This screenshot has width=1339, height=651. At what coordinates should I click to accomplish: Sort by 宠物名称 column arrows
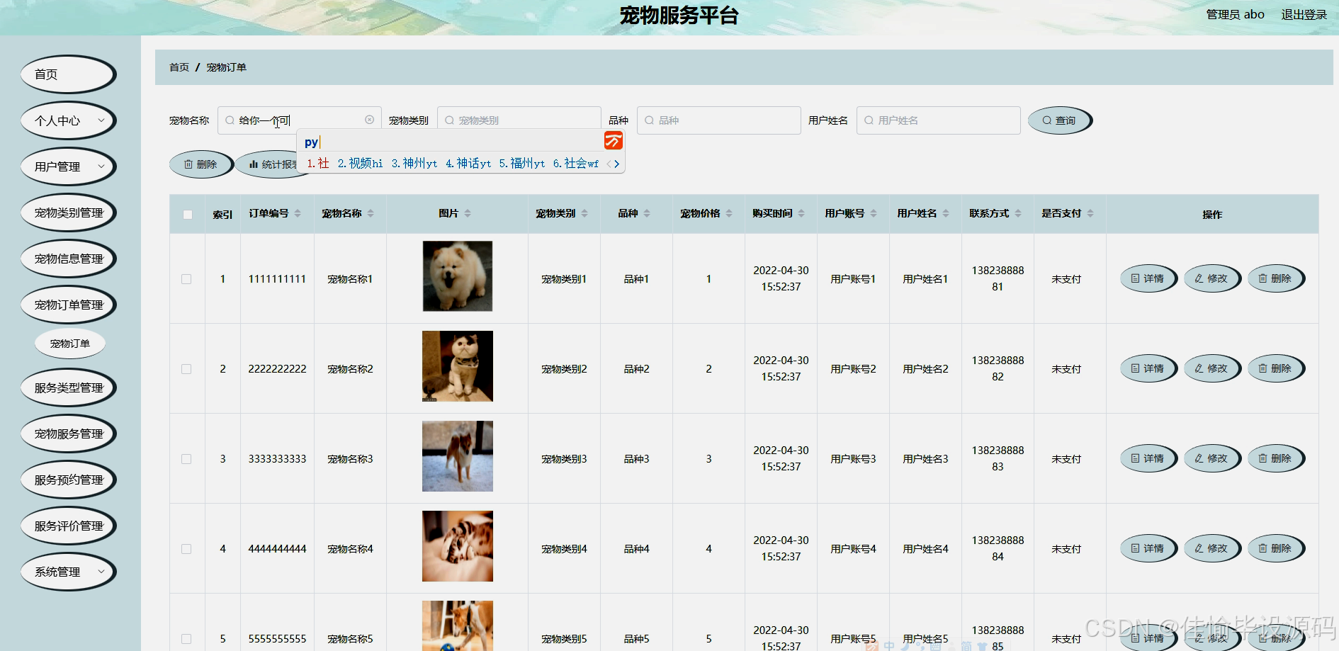pyautogui.click(x=371, y=213)
